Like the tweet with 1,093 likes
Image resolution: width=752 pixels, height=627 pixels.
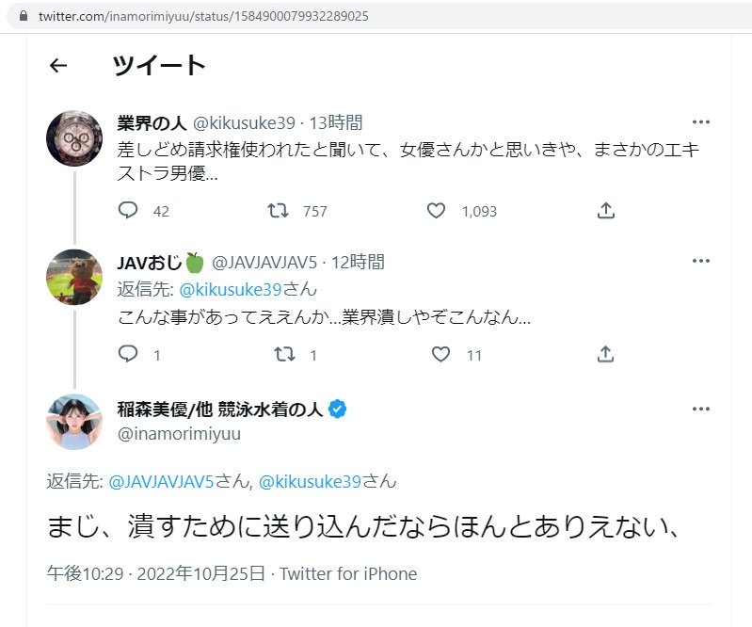436,211
